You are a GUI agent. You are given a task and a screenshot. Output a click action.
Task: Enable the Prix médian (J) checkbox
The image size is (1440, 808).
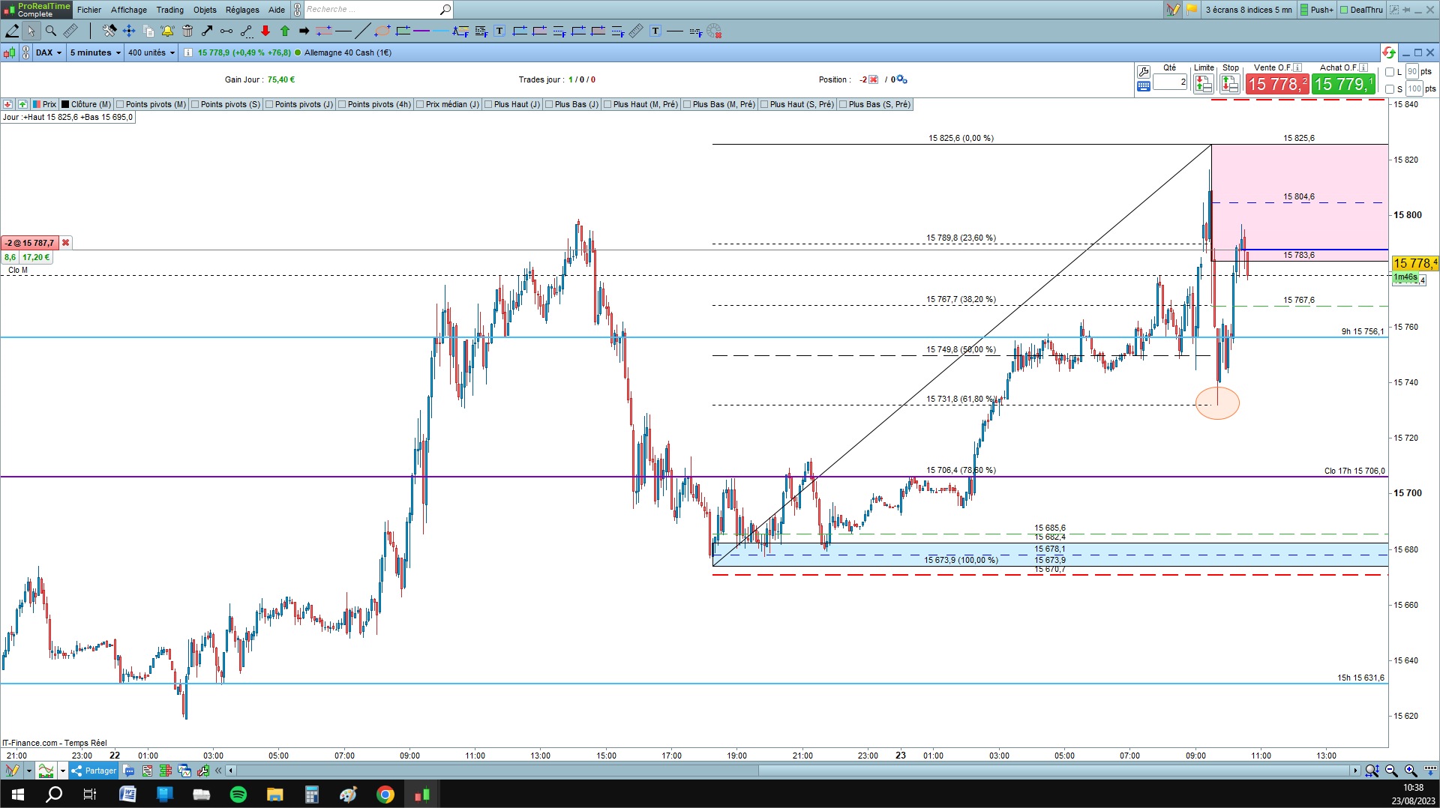coord(420,104)
